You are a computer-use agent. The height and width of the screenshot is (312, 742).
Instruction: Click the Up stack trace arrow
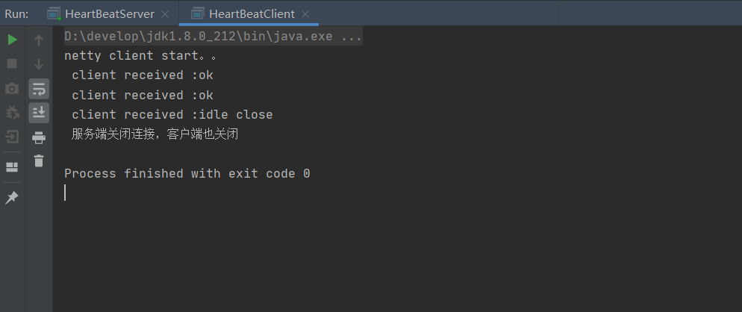(39, 40)
